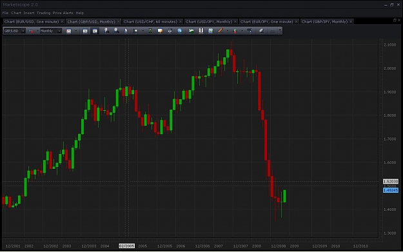Select the cursor pointer tool icon
The height and width of the screenshot is (252, 403).
click(x=126, y=31)
